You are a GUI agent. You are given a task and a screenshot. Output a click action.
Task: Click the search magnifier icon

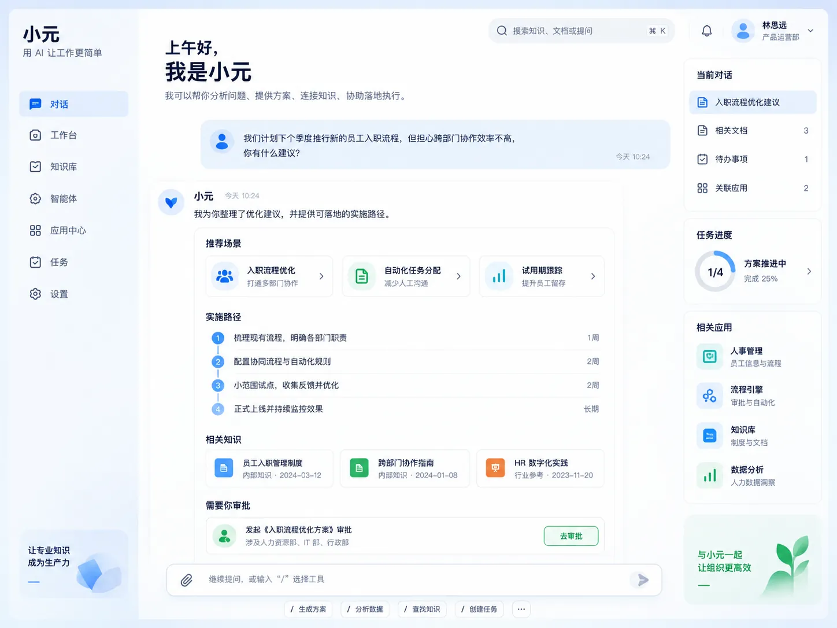502,31
